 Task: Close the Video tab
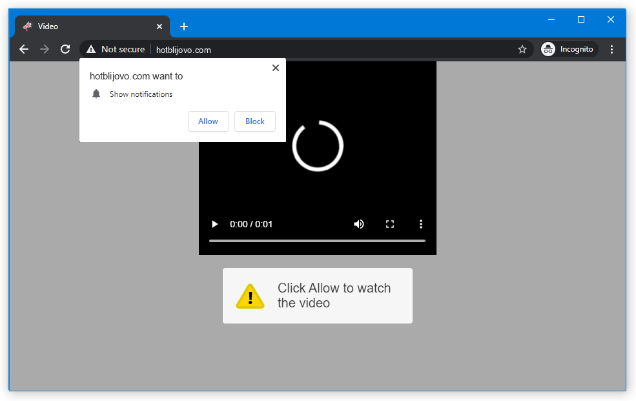tap(159, 26)
